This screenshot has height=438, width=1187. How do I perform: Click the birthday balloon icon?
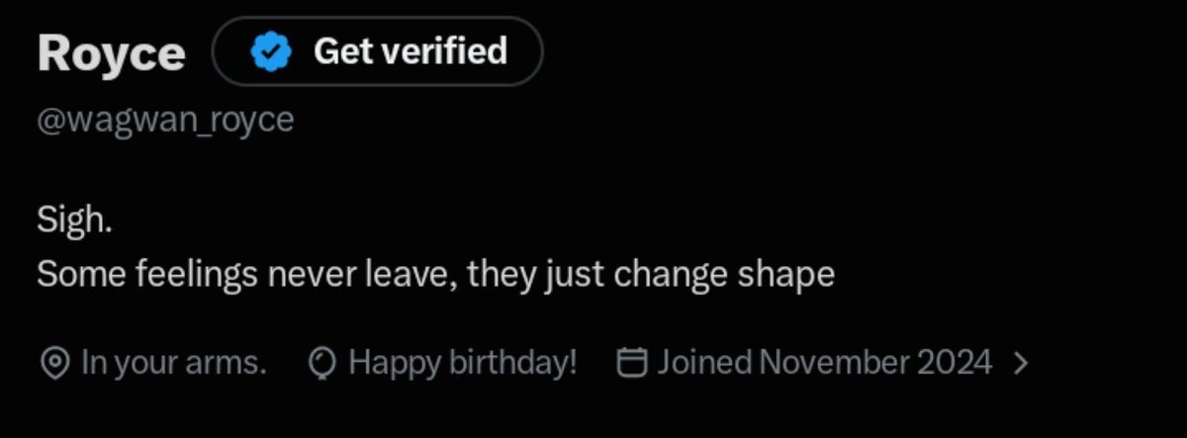[322, 364]
